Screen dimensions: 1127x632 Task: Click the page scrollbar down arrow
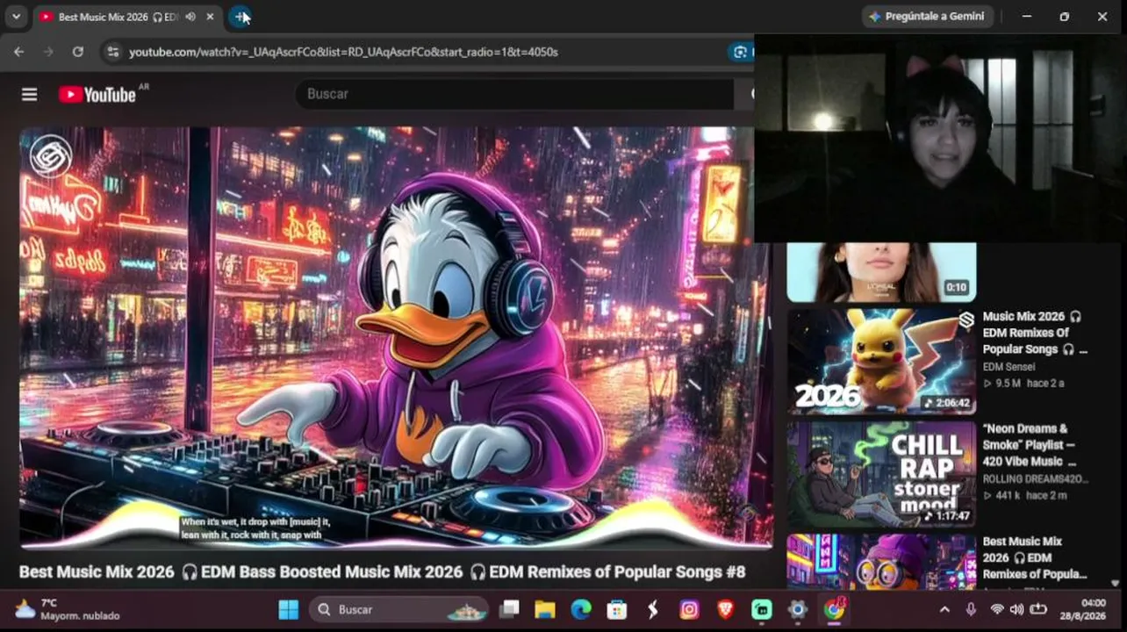coord(1115,583)
